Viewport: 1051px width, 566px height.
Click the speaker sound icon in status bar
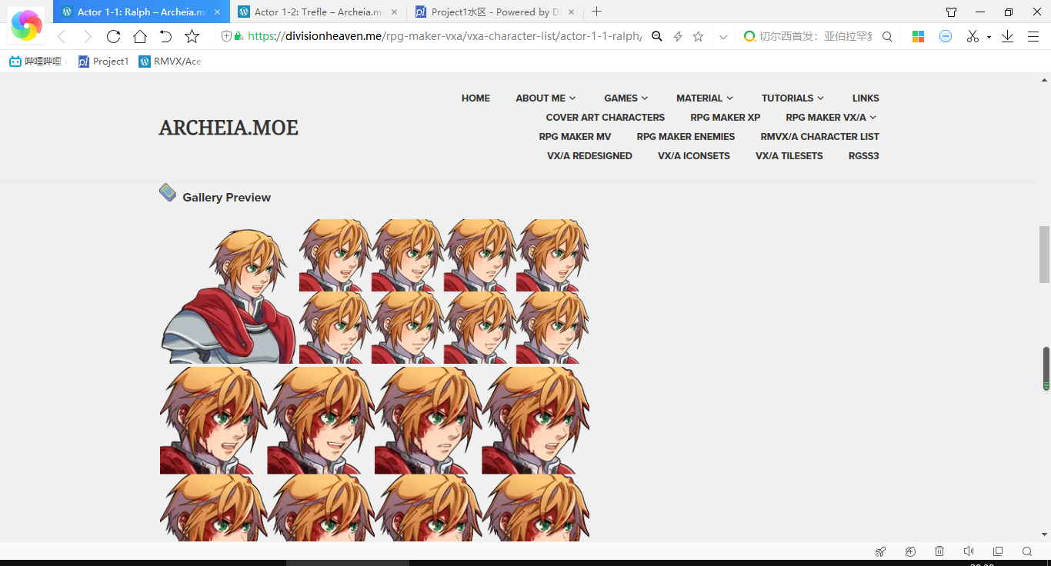tap(969, 551)
